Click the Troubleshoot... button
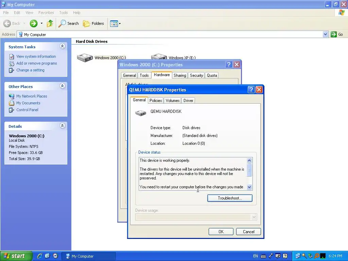Image resolution: width=348 pixels, height=261 pixels. (x=230, y=198)
